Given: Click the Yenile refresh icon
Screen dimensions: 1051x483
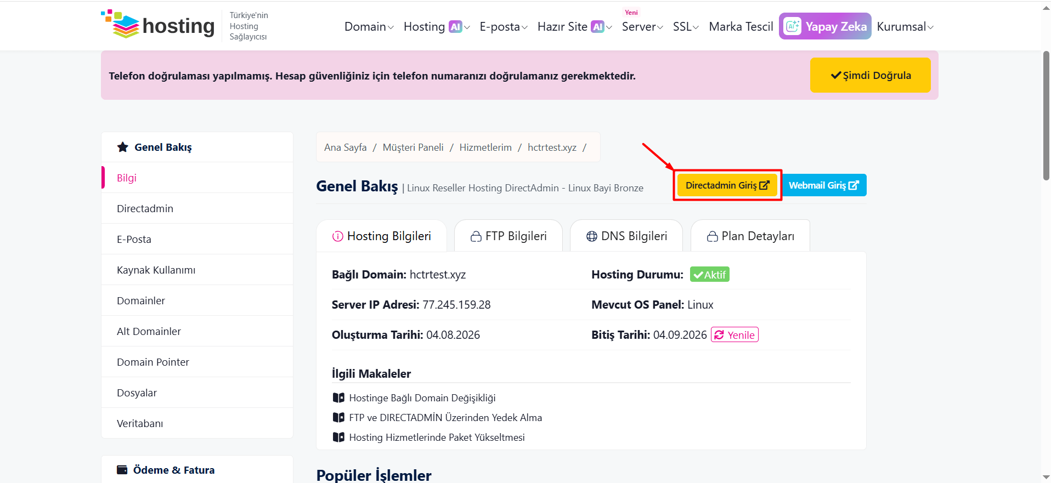Looking at the screenshot, I should point(719,335).
